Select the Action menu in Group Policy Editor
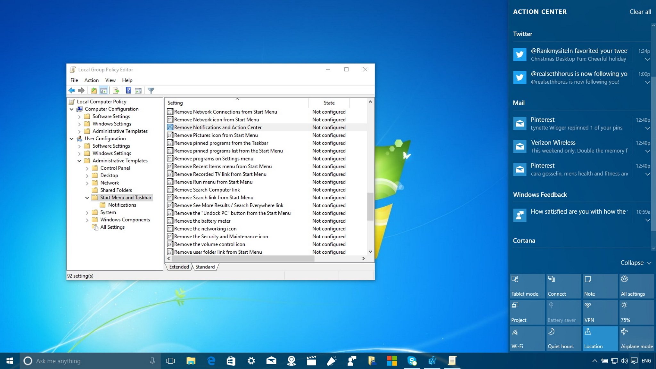The width and height of the screenshot is (656, 369). [91, 80]
